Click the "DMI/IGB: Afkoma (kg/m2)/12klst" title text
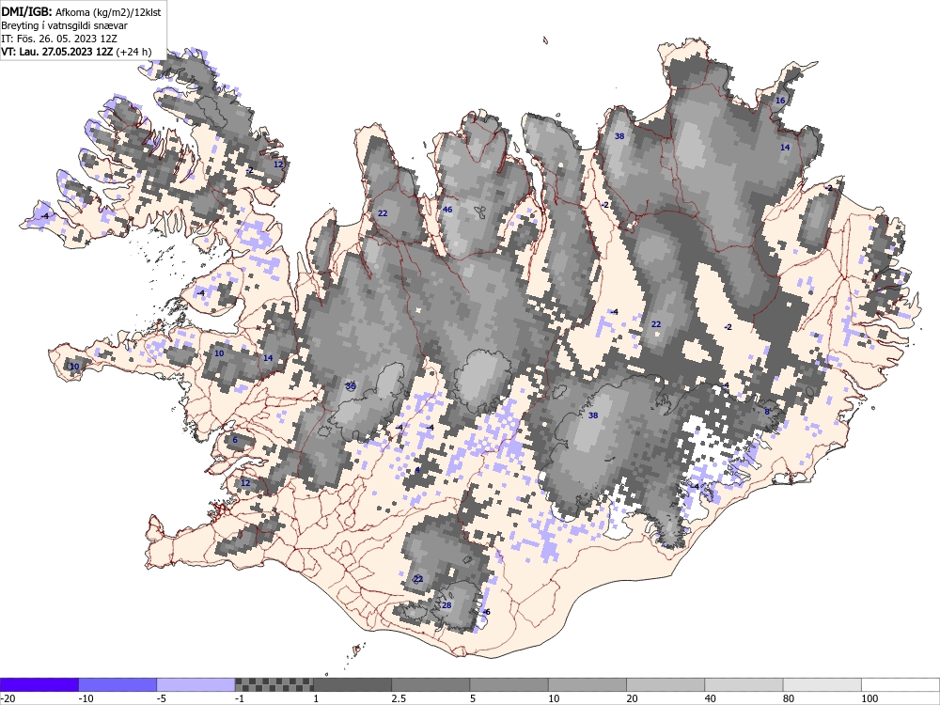Viewport: 940px width, 705px height. 81,11
